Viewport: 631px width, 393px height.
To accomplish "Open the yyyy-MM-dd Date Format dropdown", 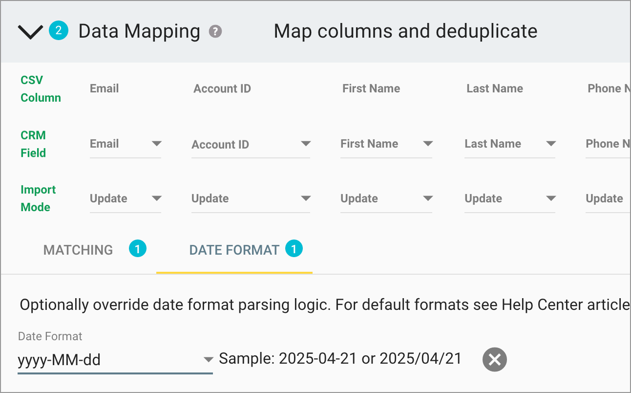I will pos(115,361).
